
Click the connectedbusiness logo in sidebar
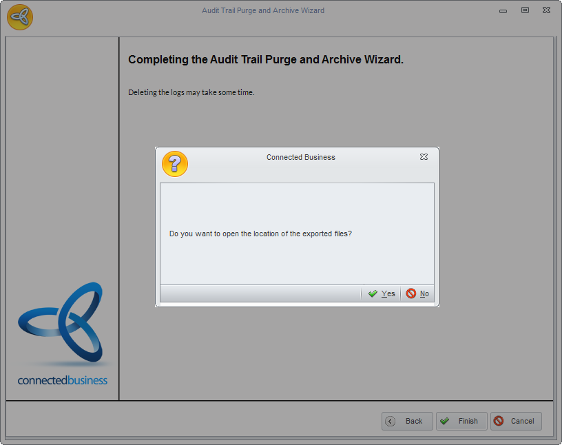click(x=63, y=333)
